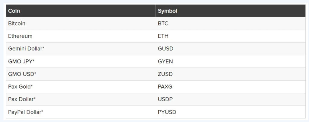Click the asterisk after Pax Gold
The image size is (309, 122).
pyautogui.click(x=32, y=86)
